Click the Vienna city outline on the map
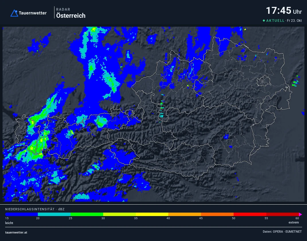The height and width of the screenshot is (241, 307). tap(263, 81)
